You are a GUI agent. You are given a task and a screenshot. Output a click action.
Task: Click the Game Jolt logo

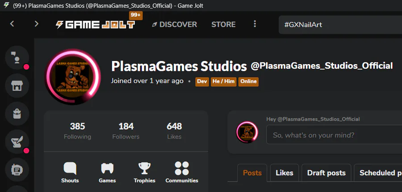[95, 25]
